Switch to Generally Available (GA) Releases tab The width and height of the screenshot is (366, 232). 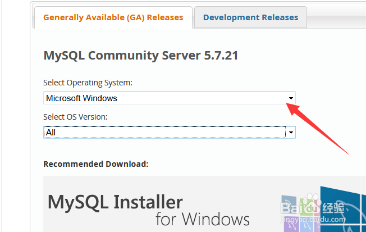point(113,17)
